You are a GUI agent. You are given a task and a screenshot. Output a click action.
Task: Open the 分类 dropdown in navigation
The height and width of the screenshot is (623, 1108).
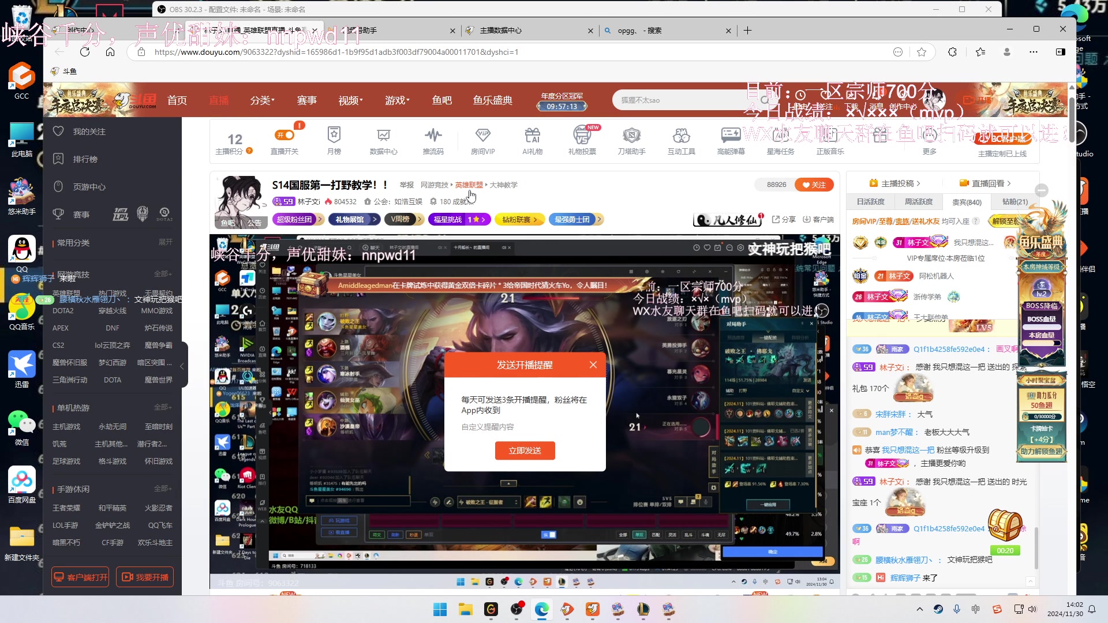tap(263, 100)
